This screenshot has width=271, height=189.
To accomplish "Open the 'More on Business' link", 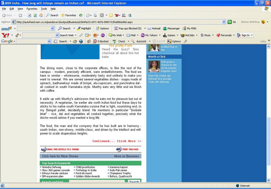I will pos(127,156).
